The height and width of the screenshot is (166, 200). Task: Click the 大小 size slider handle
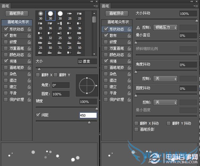(39, 69)
